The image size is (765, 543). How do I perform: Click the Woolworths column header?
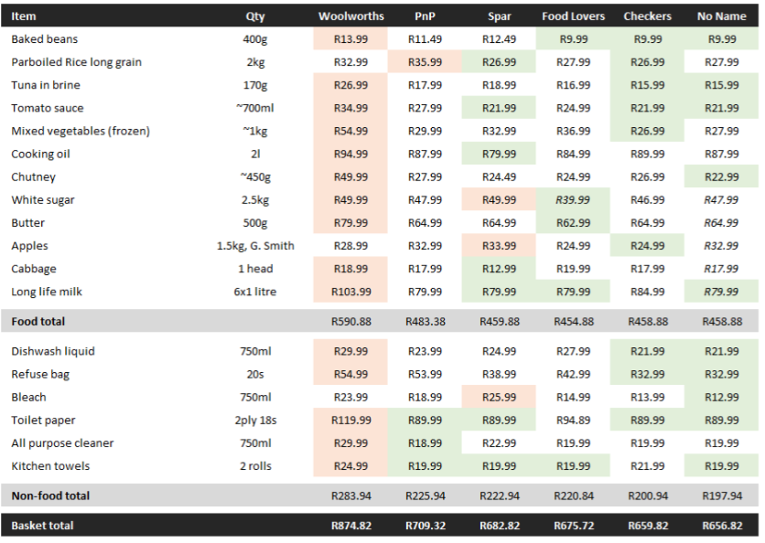[350, 16]
